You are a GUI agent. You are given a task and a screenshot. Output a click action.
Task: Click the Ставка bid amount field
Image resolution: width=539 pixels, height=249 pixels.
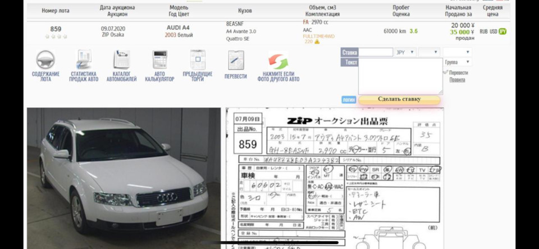tap(376, 52)
